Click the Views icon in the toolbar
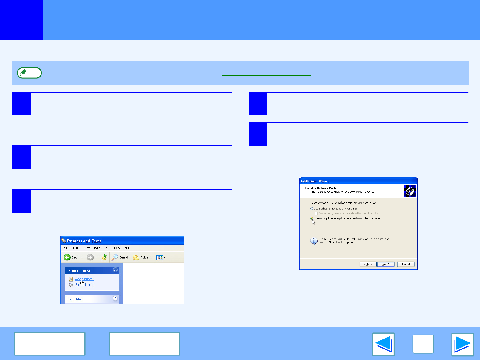This screenshot has height=360, width=480. [160, 257]
